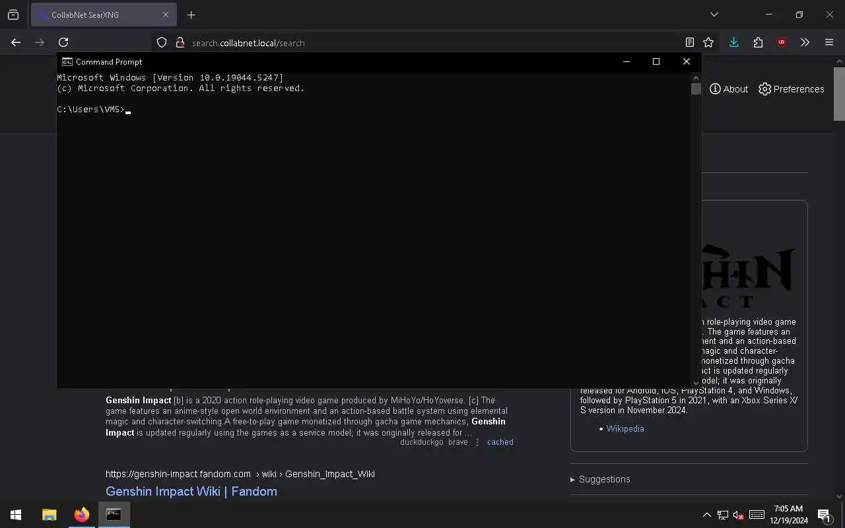
Task: Close the CollabNet SearXNG tab
Action: click(166, 15)
